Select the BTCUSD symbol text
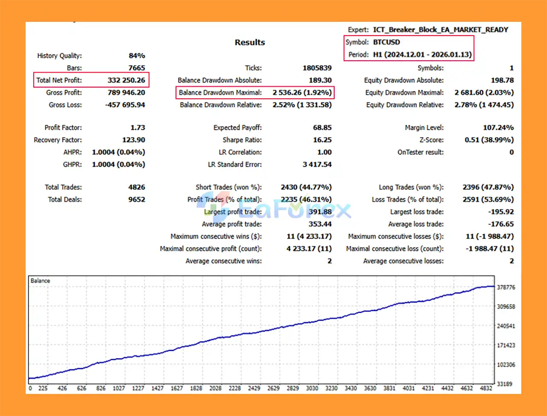Image resolution: width=547 pixels, height=416 pixels. 386,42
